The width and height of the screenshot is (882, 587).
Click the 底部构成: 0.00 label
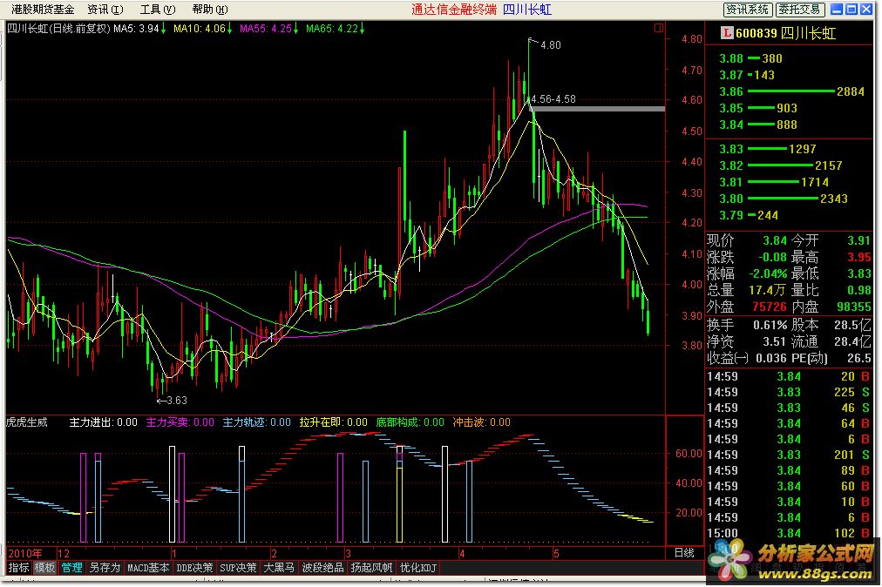coord(410,422)
